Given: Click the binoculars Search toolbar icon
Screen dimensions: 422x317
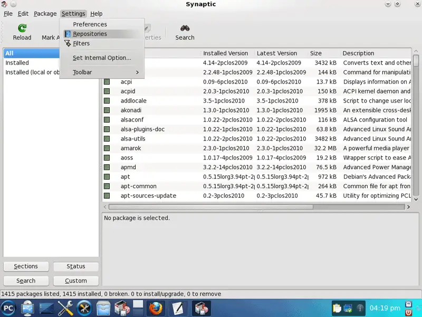Looking at the screenshot, I should pyautogui.click(x=185, y=28).
